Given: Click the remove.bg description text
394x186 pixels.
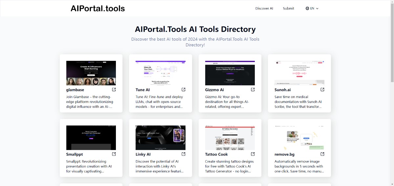Looking at the screenshot, I should (x=299, y=166).
